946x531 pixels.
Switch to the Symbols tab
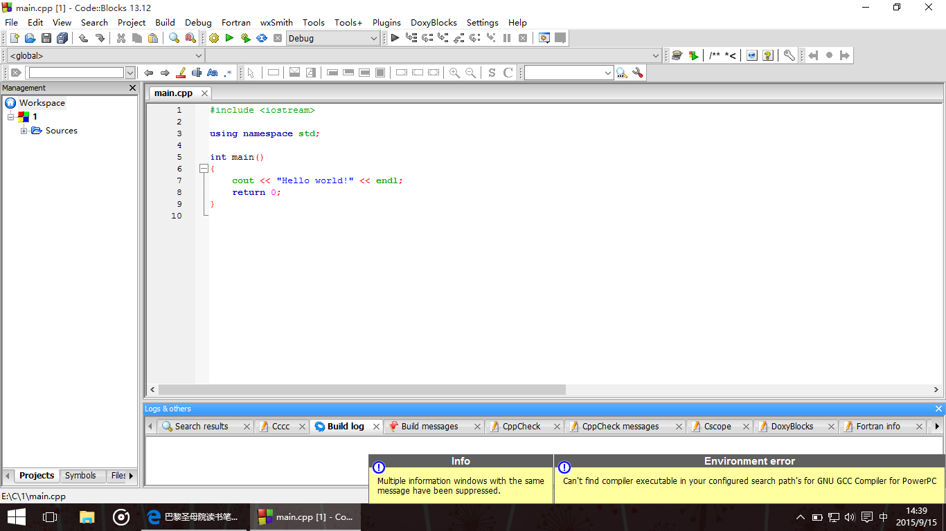tap(80, 476)
